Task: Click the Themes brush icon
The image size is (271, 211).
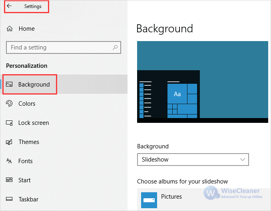Action: pyautogui.click(x=9, y=142)
